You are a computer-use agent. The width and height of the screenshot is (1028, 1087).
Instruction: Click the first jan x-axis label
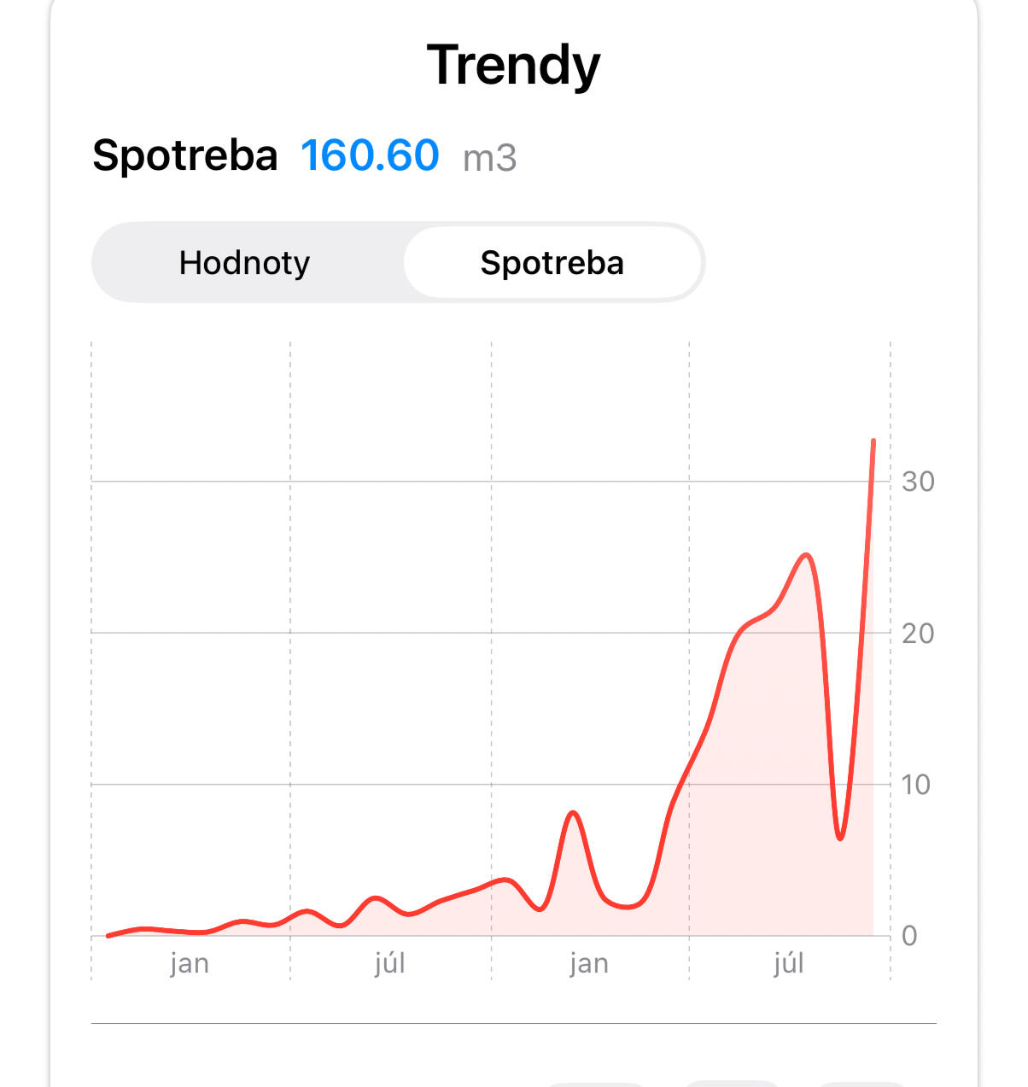click(x=190, y=963)
